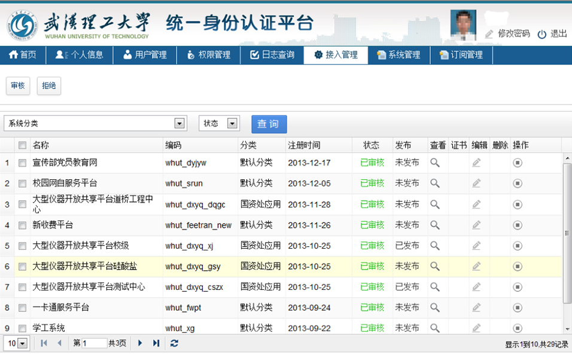Open the 日志查询 tab
The image size is (572, 364).
click(x=272, y=55)
